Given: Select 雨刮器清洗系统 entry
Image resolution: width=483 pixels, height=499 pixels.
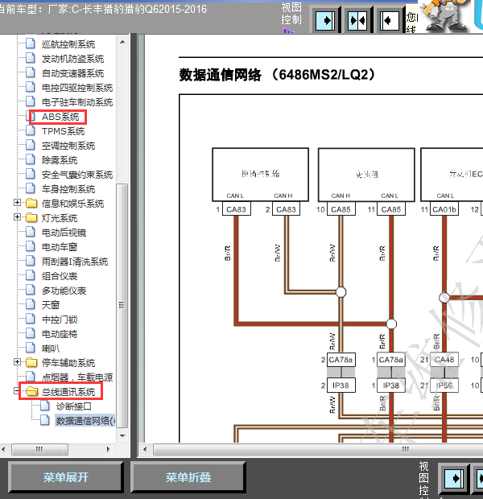Looking at the screenshot, I should [75, 262].
